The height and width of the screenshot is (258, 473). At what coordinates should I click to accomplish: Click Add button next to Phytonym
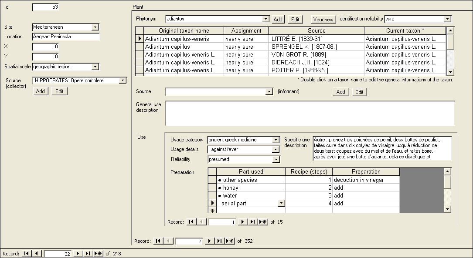click(278, 19)
